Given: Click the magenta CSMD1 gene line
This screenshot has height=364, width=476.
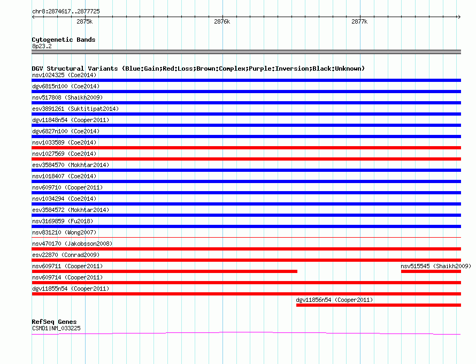Looking at the screenshot, I should [246, 333].
